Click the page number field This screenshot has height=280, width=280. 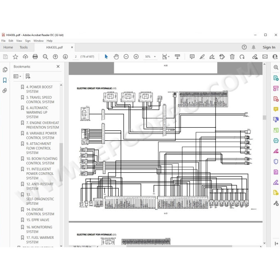coord(76,57)
